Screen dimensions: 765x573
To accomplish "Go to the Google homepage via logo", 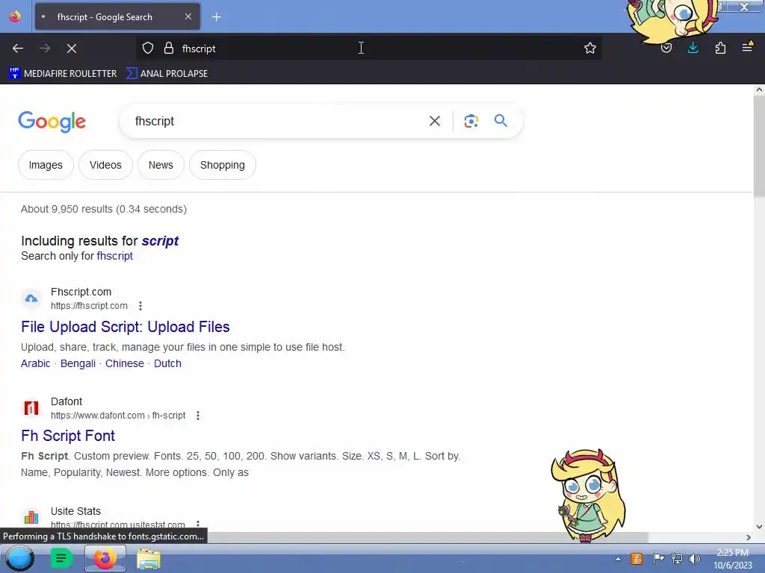I will coord(52,122).
